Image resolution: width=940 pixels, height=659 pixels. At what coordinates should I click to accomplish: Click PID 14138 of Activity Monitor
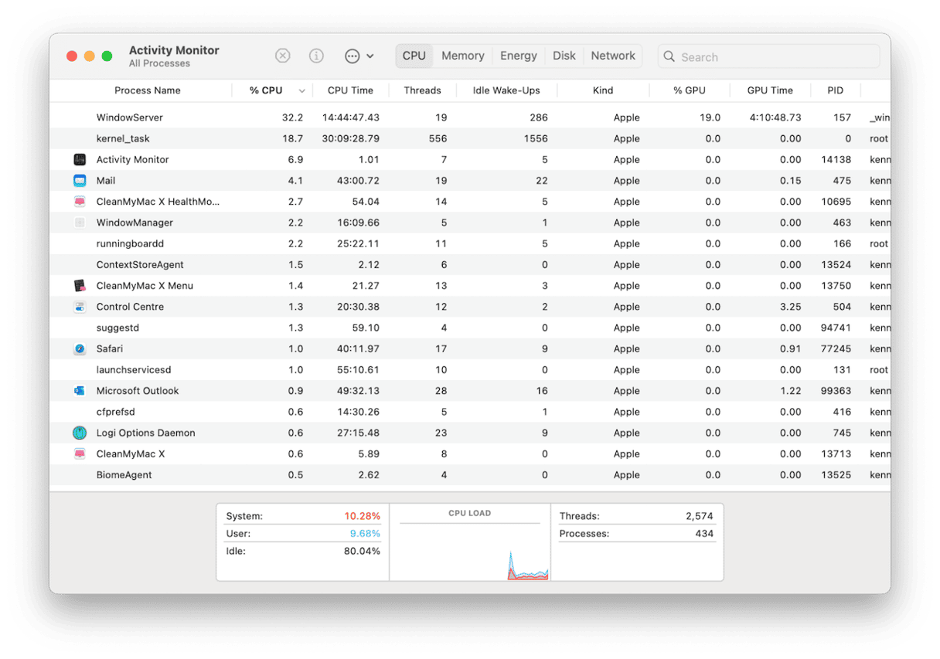click(836, 159)
